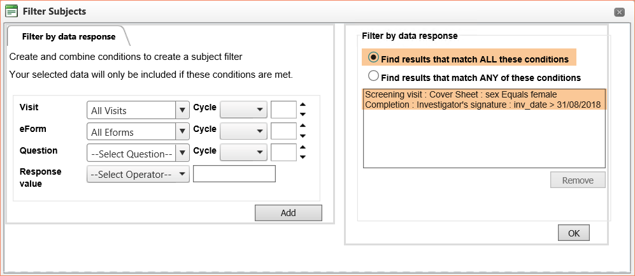Viewport: 635px width, 276px height.
Task: Decrement the Visit cycle stepper down arrow
Action: coord(302,114)
